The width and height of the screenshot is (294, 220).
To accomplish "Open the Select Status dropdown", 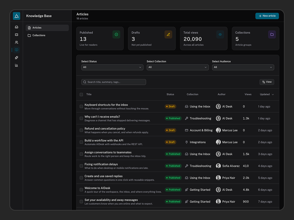I will [x=112, y=67].
